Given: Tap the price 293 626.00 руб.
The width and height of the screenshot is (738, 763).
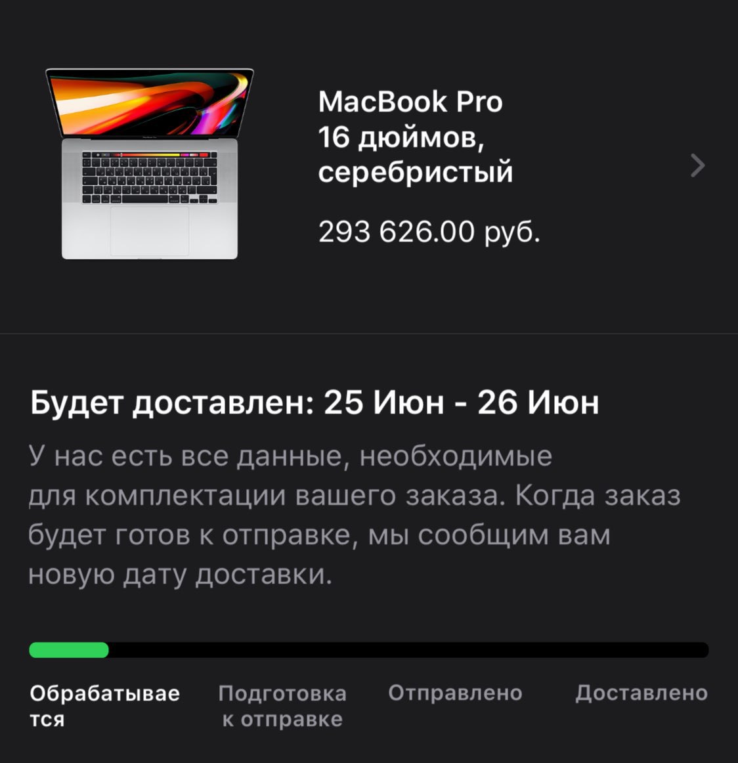Looking at the screenshot, I should tap(429, 232).
